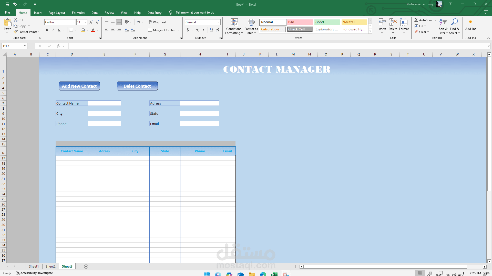Switch to Sheet2 tab
The image size is (492, 276).
pyautogui.click(x=50, y=266)
